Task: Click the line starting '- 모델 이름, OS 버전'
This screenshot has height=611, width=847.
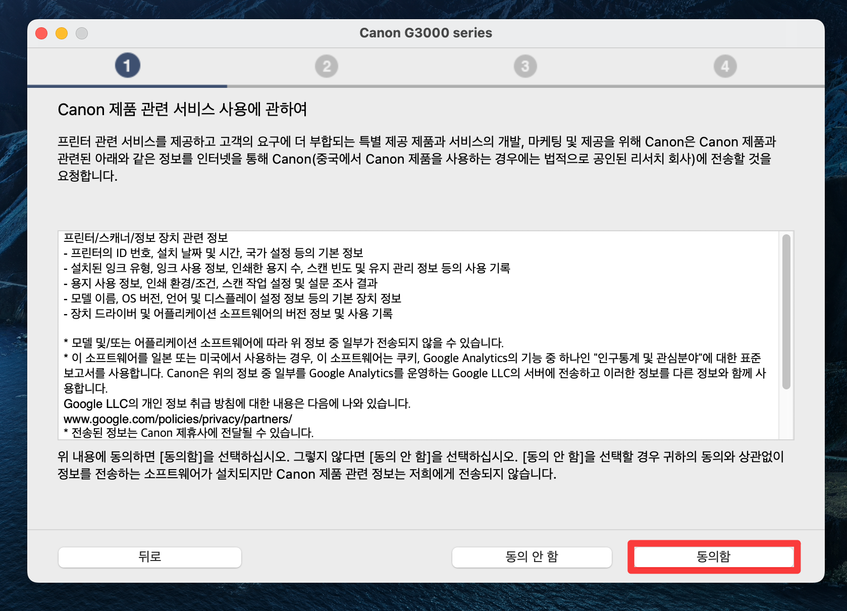Action: [x=232, y=298]
